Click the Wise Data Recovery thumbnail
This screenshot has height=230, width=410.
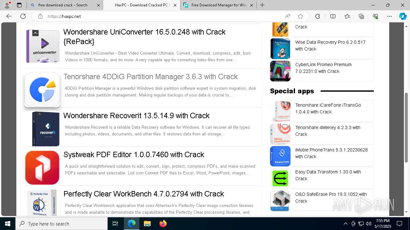pos(280,49)
